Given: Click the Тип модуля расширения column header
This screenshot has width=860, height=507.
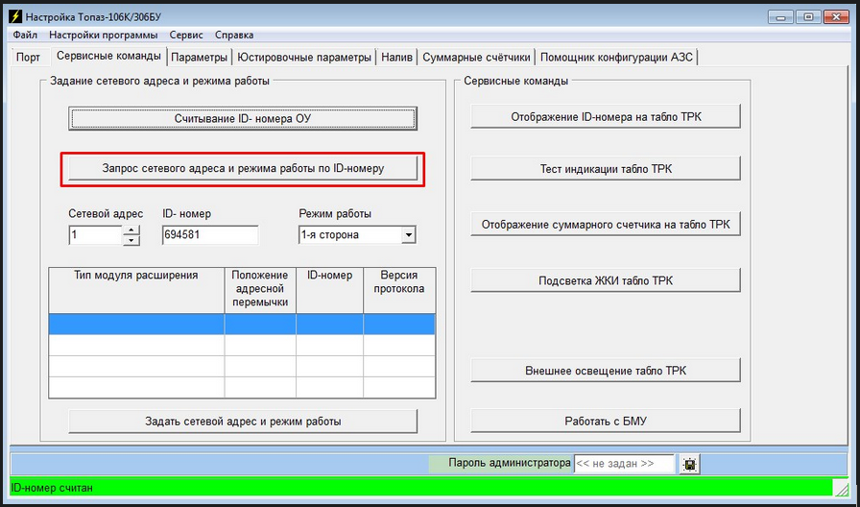Looking at the screenshot, I should click(136, 290).
